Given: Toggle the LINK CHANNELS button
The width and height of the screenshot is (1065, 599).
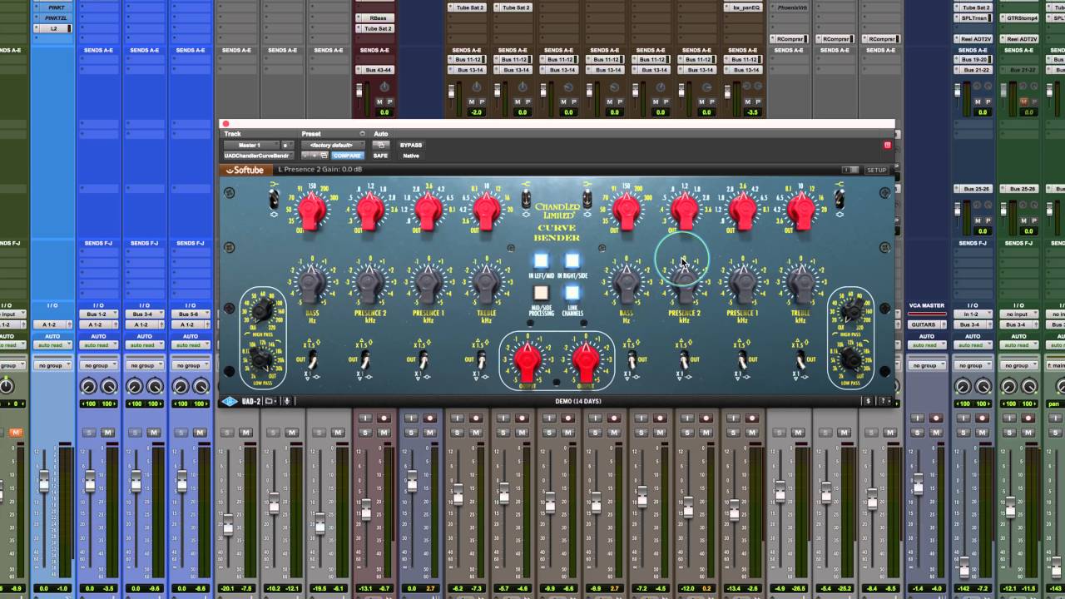Looking at the screenshot, I should click(x=572, y=293).
